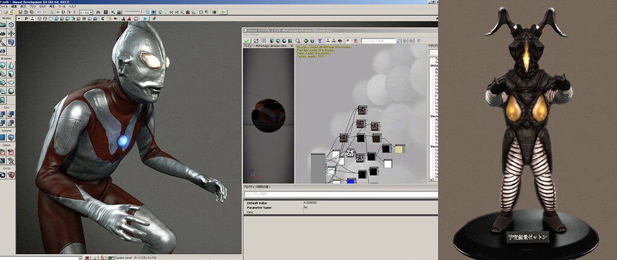Play the level with green arrow

pyautogui.click(x=224, y=12)
